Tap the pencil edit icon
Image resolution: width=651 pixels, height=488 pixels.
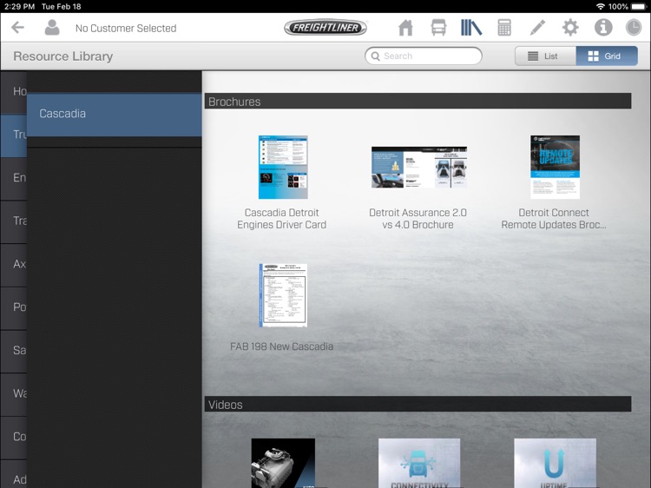point(537,28)
